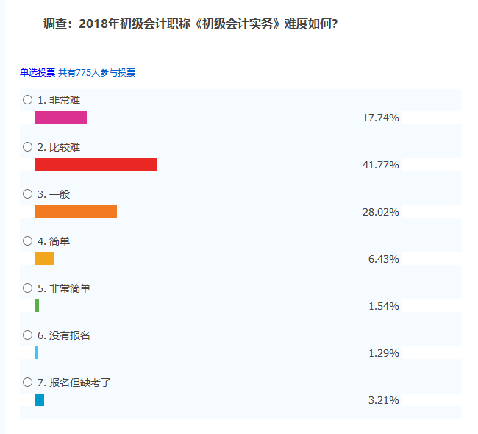The width and height of the screenshot is (478, 434).
Task: Click the pink 非常难 result bar
Action: 60,118
